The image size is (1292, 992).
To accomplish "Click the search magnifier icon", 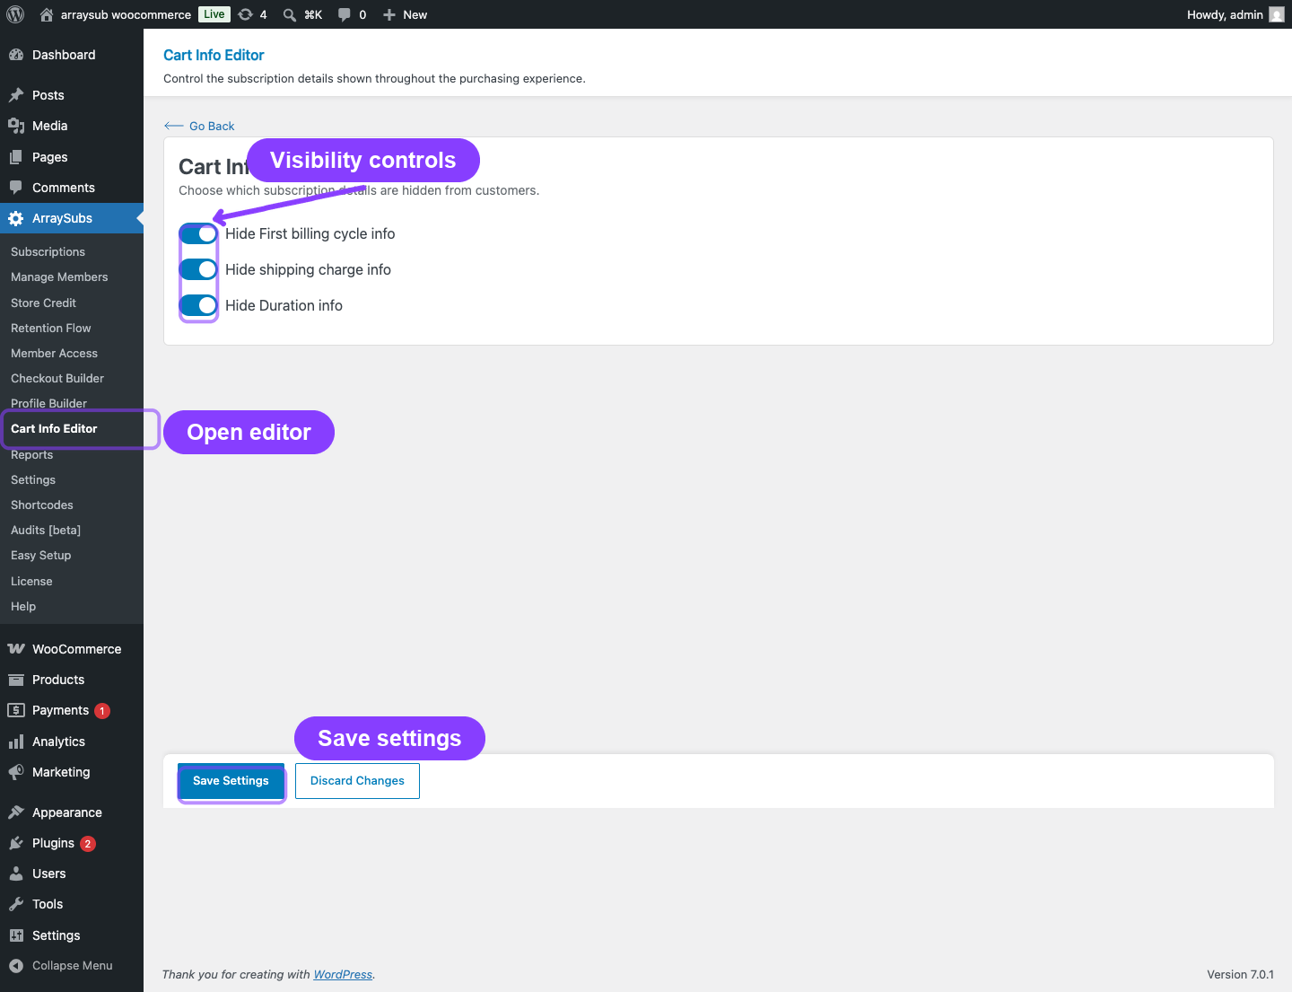I will pos(290,15).
